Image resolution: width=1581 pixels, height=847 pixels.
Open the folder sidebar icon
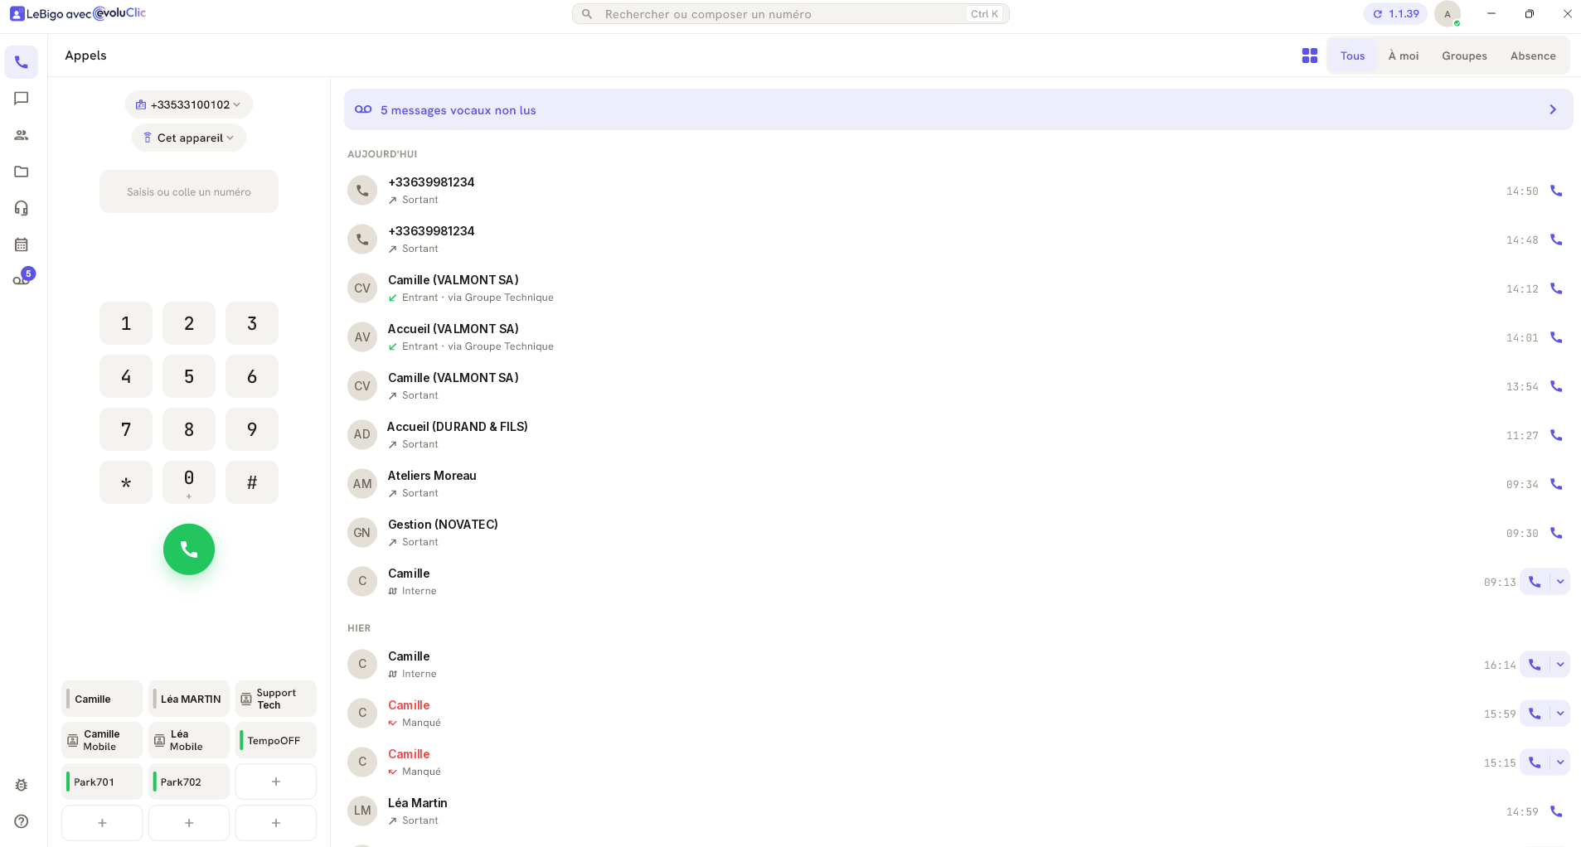point(22,172)
